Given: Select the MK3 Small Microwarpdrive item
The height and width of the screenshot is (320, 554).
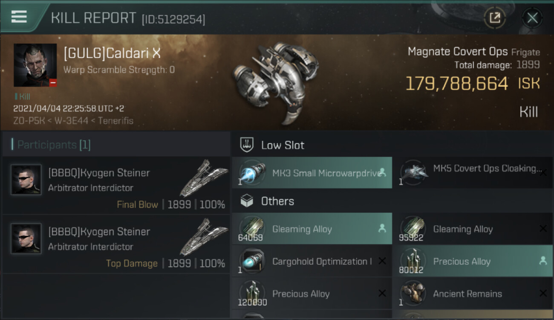Looking at the screenshot, I should (x=312, y=173).
